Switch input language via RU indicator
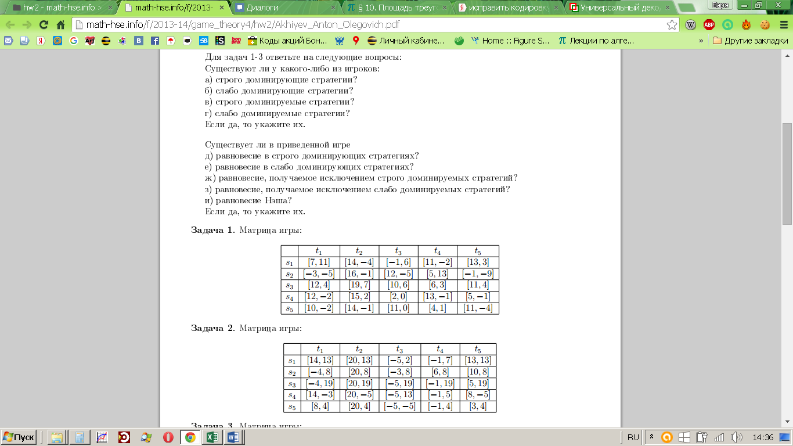 pyautogui.click(x=633, y=437)
